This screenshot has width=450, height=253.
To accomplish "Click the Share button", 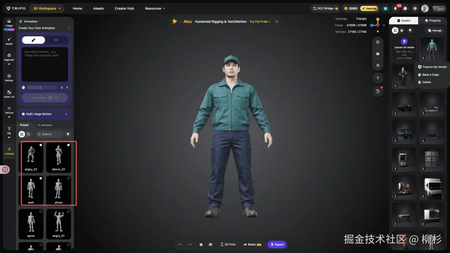I will tap(252, 244).
